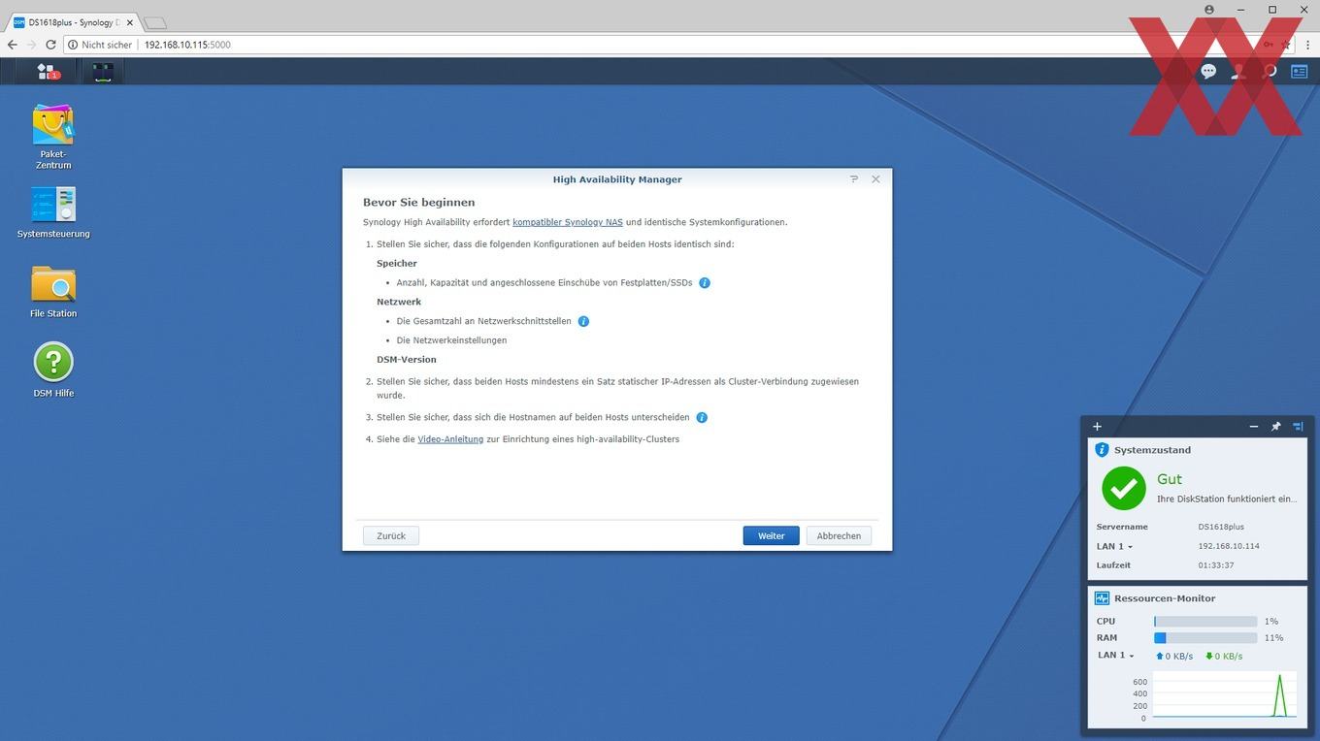Open the DSM main menu icon

click(48, 72)
